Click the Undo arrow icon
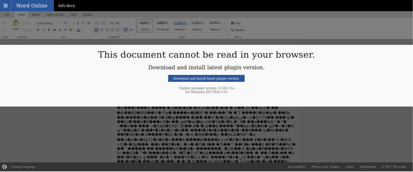Viewport: 413px width, 172px height. [5, 23]
